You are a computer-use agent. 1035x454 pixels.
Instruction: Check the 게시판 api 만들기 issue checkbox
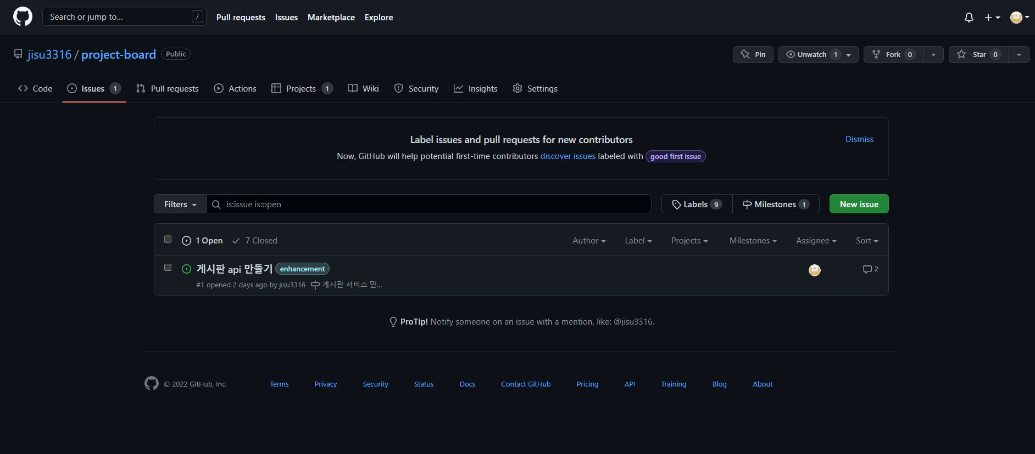(168, 268)
